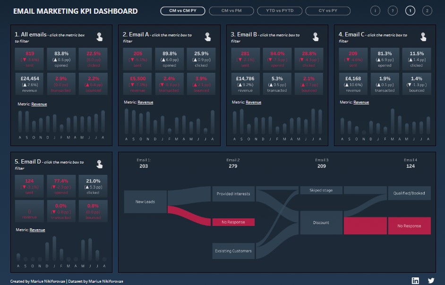Click the info circle icon in header
This screenshot has height=285, width=445.
375,11
